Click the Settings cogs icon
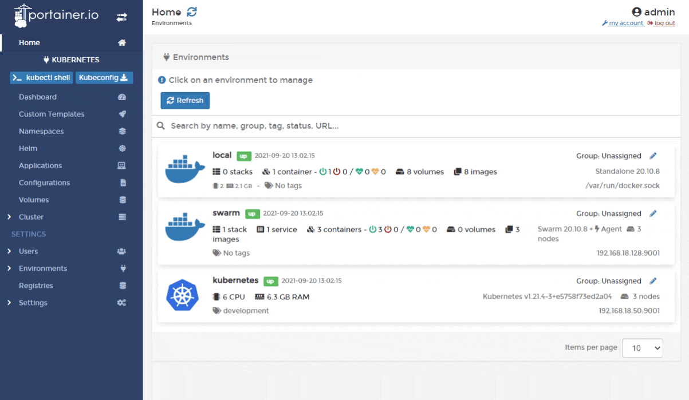The image size is (689, 400). tap(122, 303)
